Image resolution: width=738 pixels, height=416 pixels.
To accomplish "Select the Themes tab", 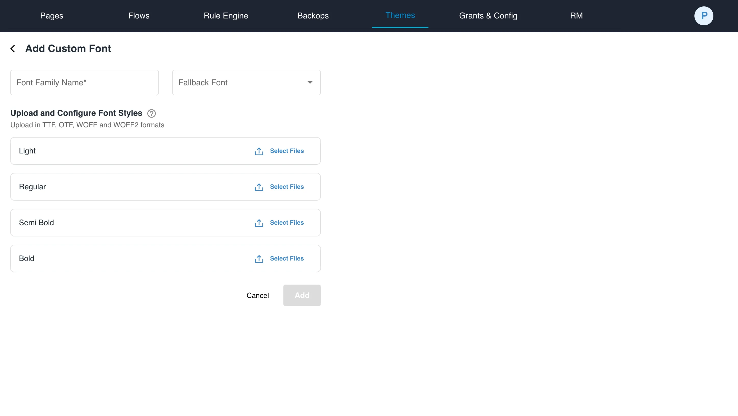I will [400, 15].
